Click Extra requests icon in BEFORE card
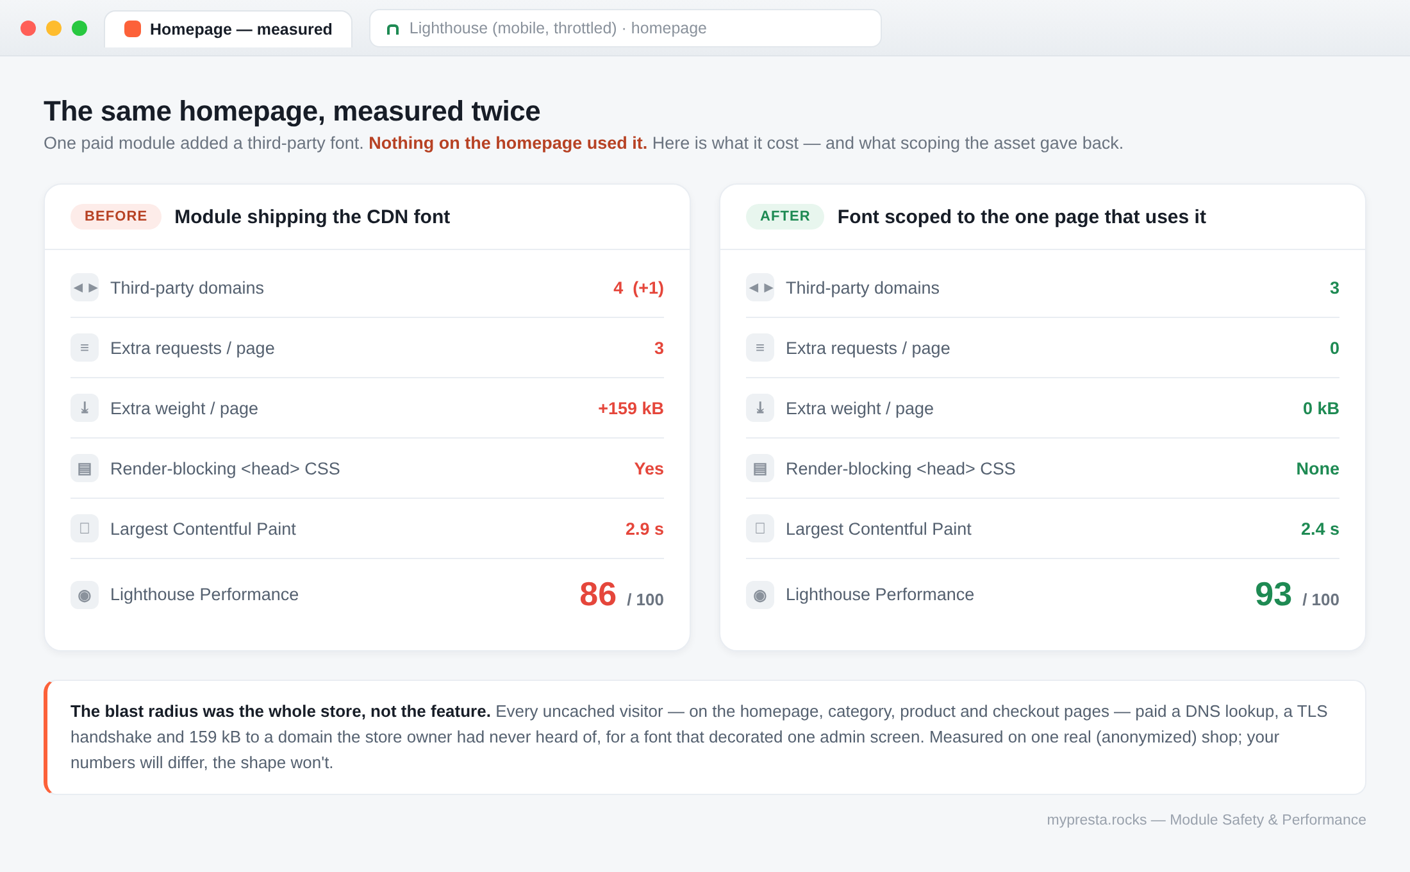1410x872 pixels. pyautogui.click(x=85, y=348)
